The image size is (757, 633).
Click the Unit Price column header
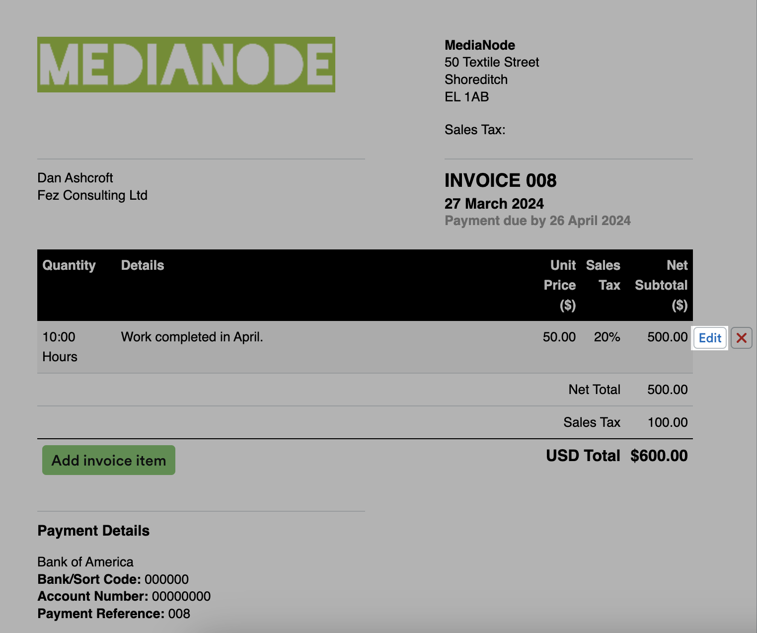point(560,285)
